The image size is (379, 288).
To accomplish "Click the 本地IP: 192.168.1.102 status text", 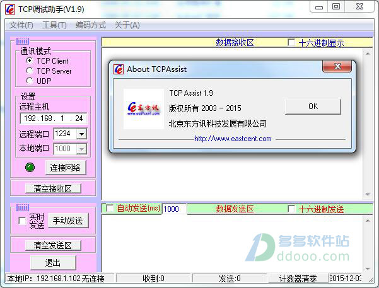I will coord(55,279).
